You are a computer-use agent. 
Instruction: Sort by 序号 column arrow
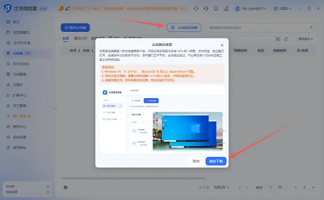click(x=79, y=51)
